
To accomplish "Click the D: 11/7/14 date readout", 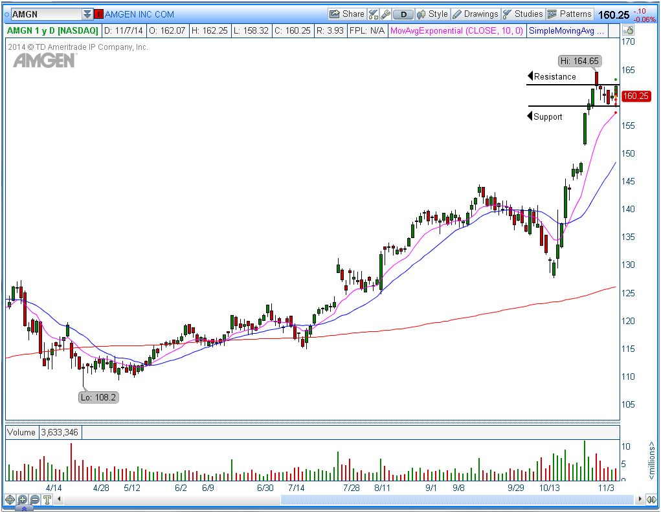I will pos(124,31).
